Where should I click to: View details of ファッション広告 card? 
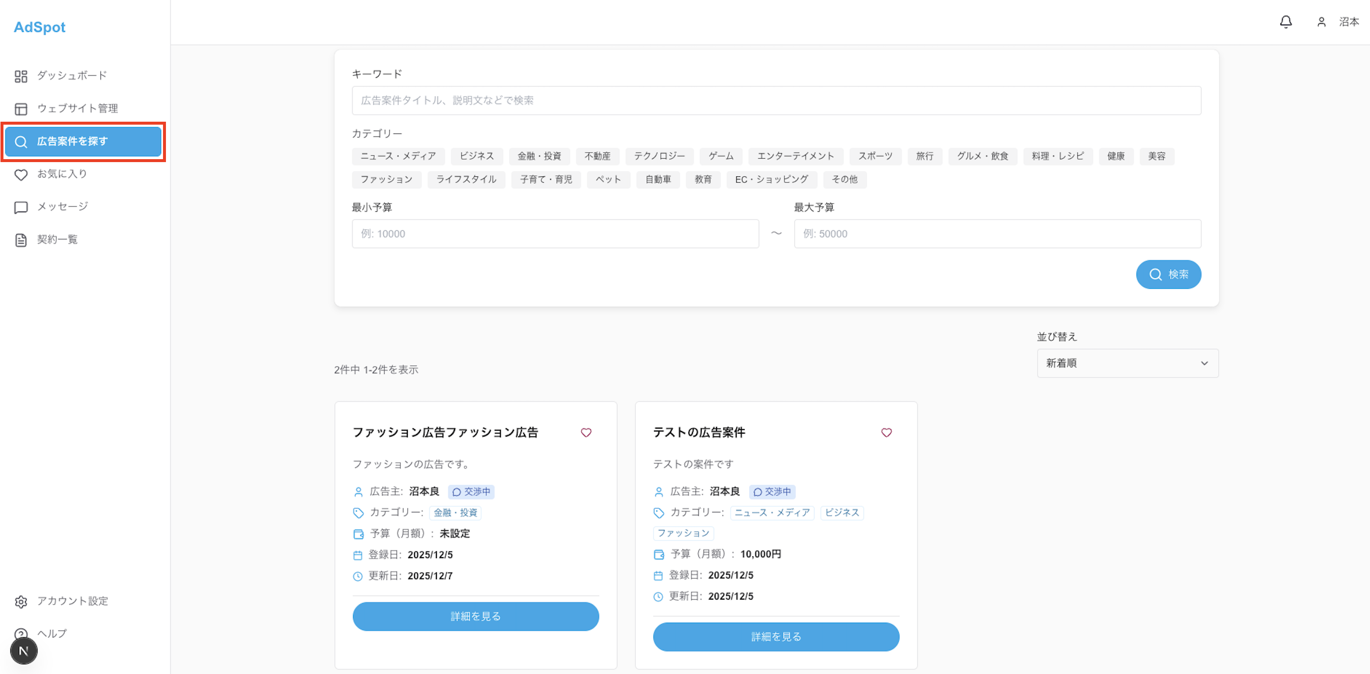click(475, 616)
